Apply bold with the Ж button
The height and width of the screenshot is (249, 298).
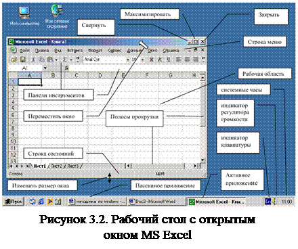click(x=152, y=60)
